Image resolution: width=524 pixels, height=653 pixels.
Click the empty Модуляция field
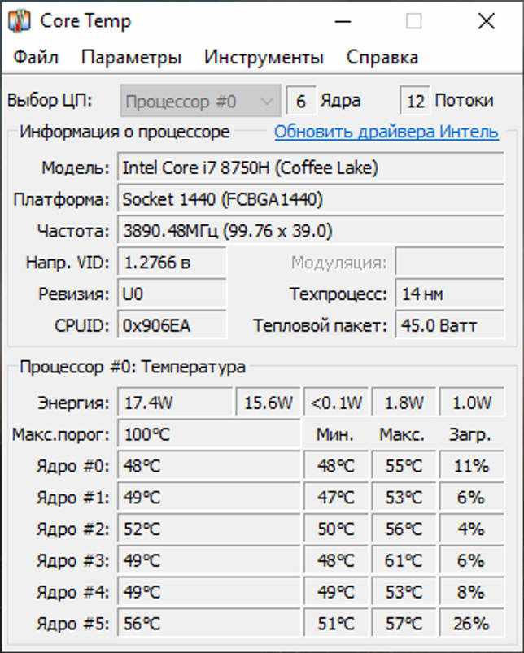[449, 263]
